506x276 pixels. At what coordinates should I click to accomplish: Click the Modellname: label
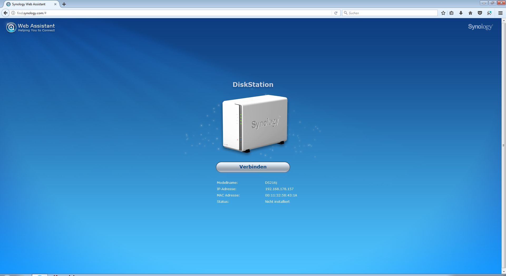click(227, 183)
